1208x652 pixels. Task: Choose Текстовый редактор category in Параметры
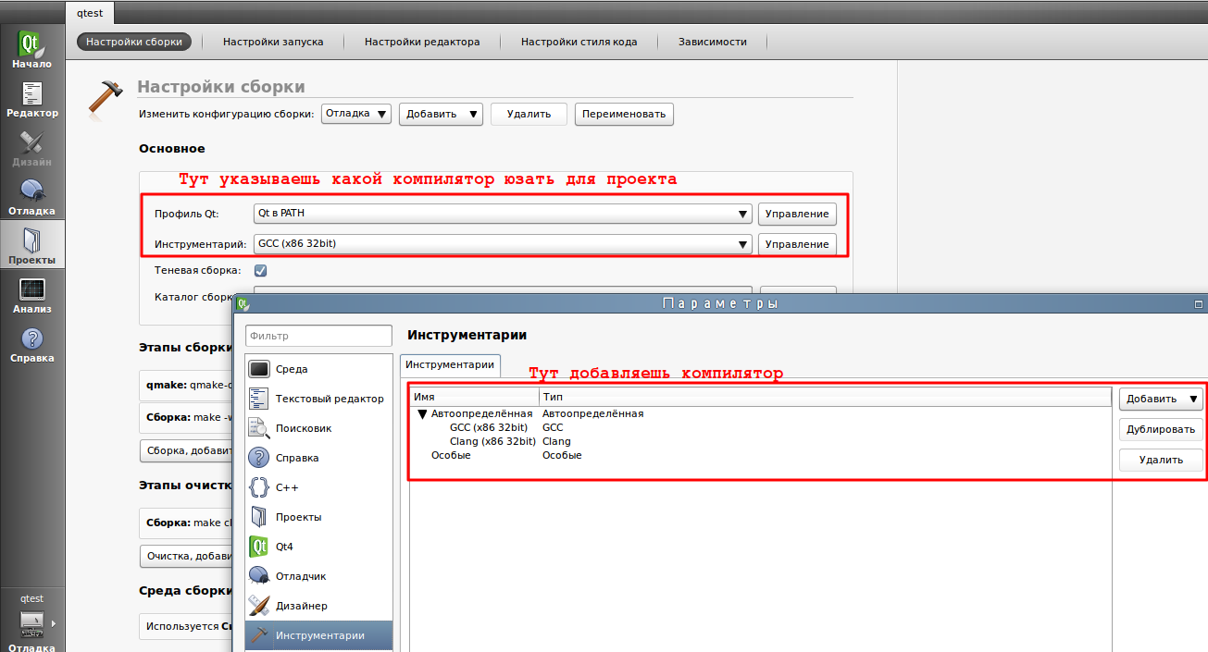[318, 399]
